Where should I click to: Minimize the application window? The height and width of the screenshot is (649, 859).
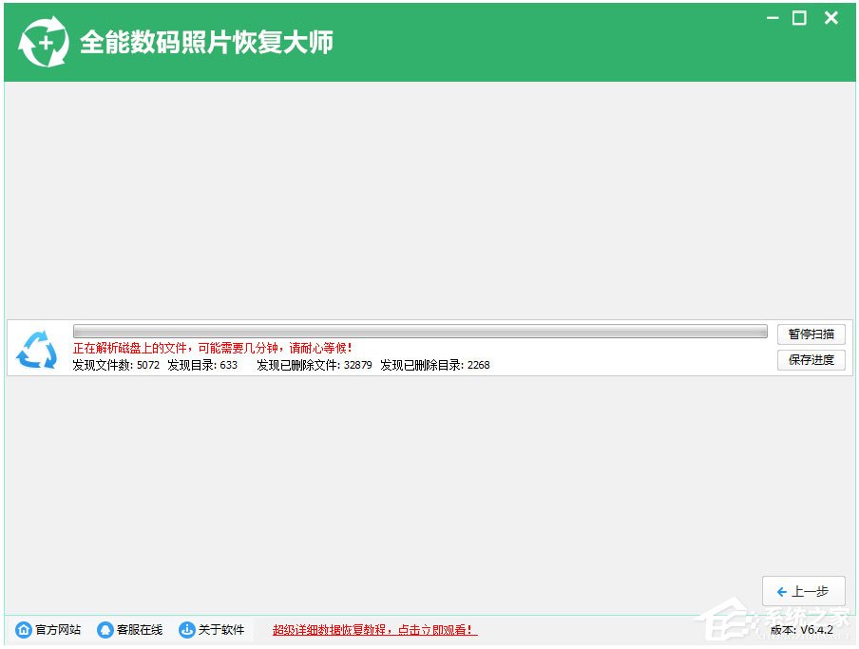(x=773, y=18)
